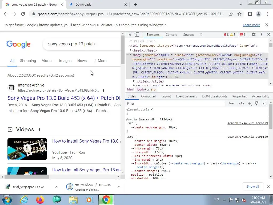The image size is (273, 205).
Task: Open the Properties tab
Action: pos(239,96)
